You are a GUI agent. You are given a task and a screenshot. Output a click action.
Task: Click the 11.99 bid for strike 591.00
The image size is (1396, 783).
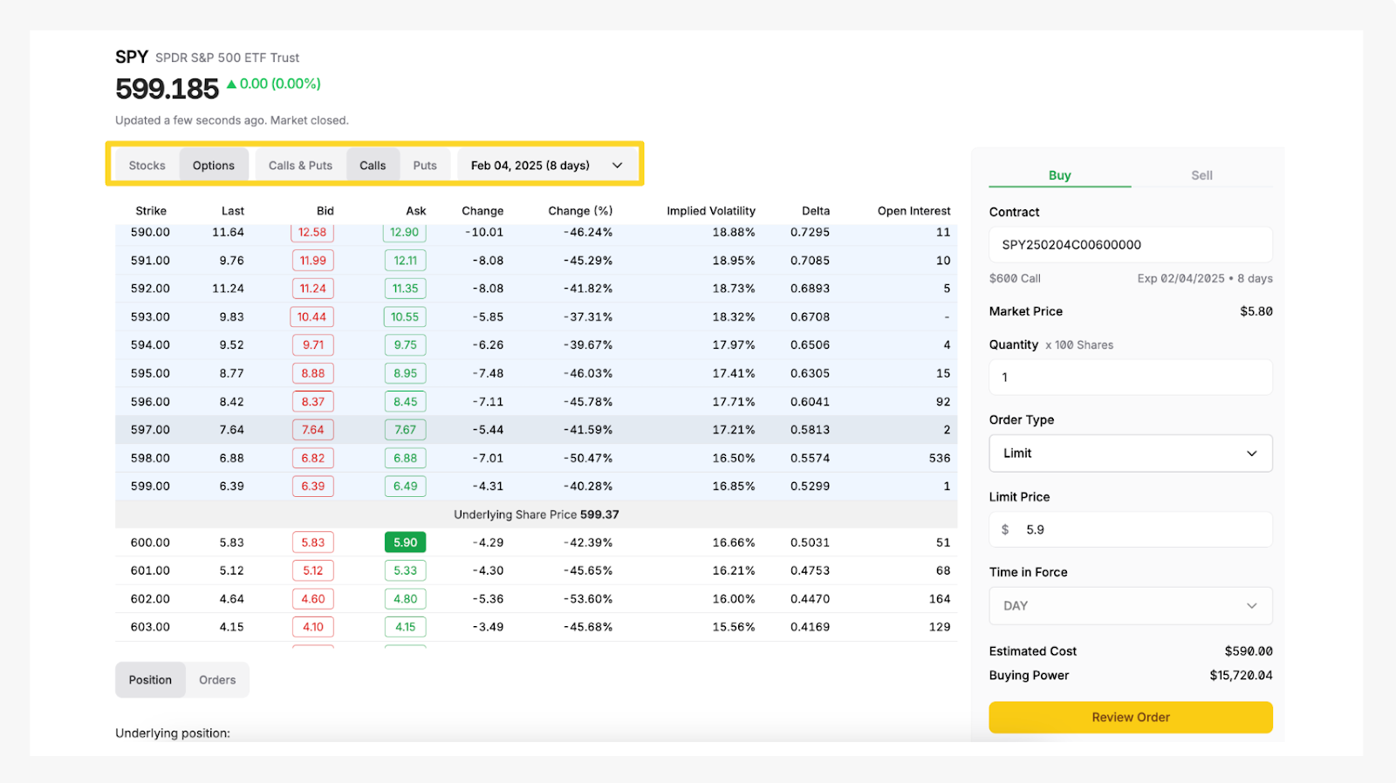coord(313,261)
